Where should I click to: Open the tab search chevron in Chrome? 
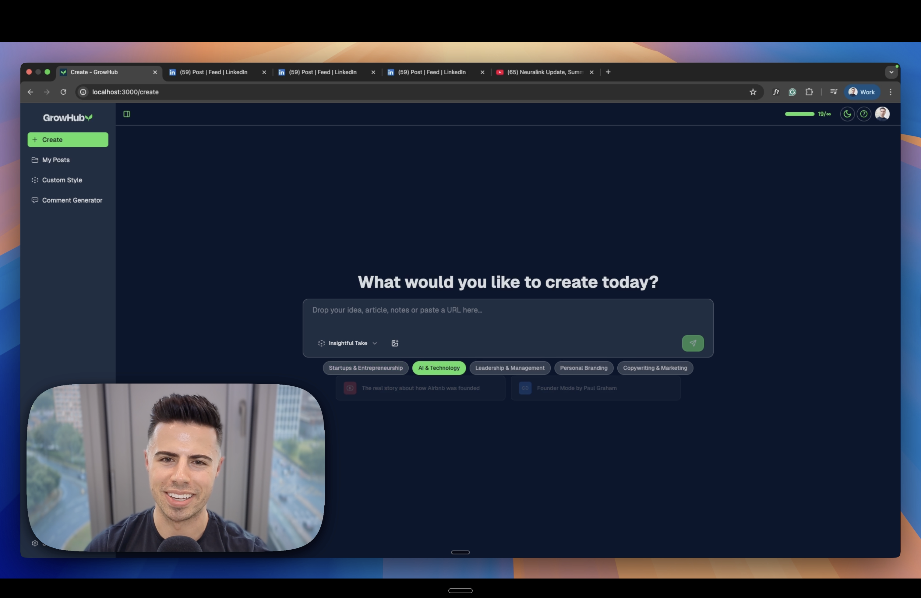891,72
